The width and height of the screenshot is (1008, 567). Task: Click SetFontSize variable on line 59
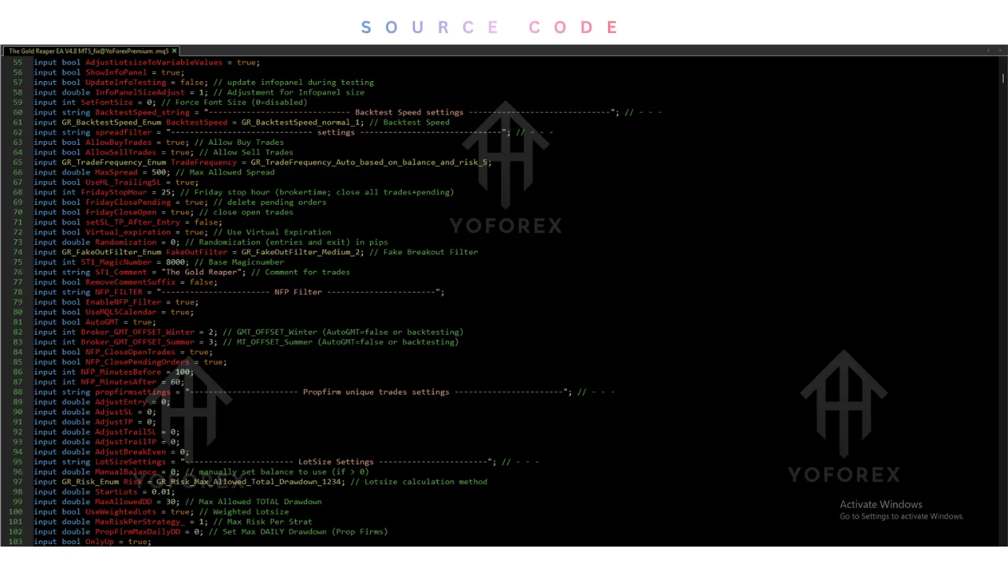click(x=106, y=102)
